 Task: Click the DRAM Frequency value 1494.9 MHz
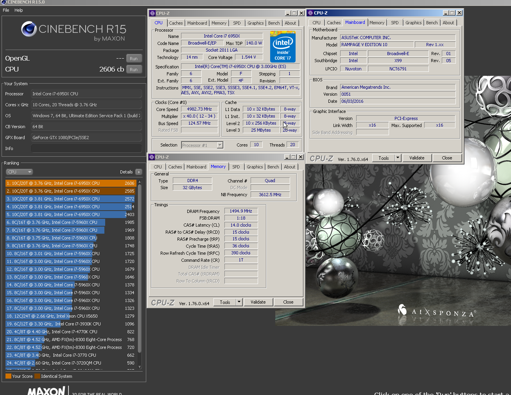pos(241,211)
